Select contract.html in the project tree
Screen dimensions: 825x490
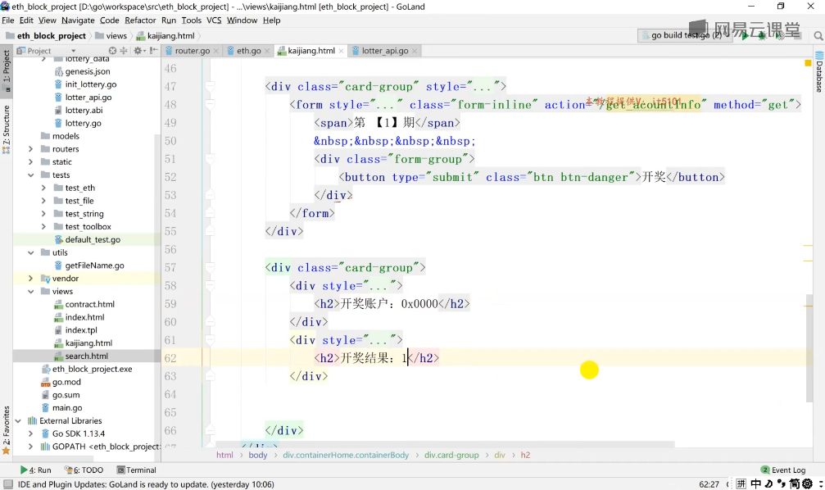[x=89, y=304]
